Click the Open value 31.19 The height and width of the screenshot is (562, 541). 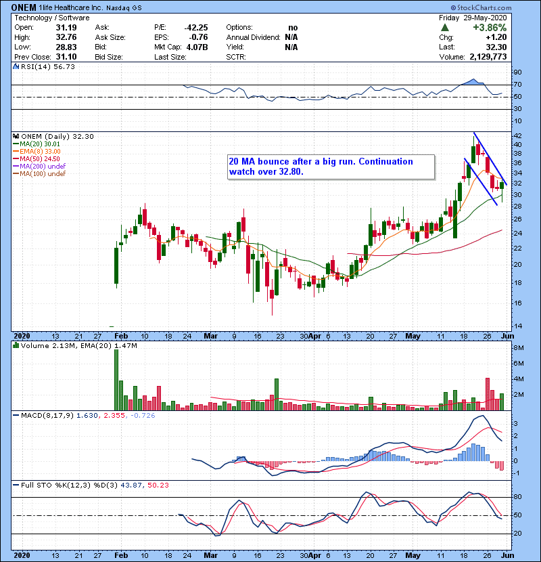point(66,28)
